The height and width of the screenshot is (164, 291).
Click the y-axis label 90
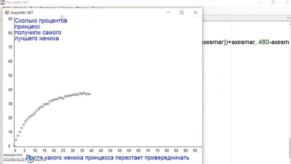(10, 19)
